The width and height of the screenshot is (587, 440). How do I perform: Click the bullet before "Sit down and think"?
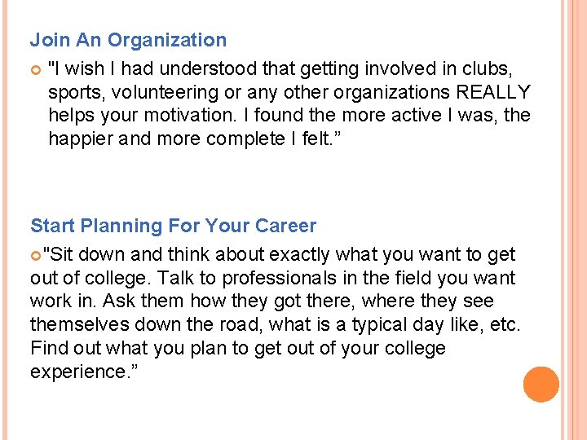coord(35,255)
